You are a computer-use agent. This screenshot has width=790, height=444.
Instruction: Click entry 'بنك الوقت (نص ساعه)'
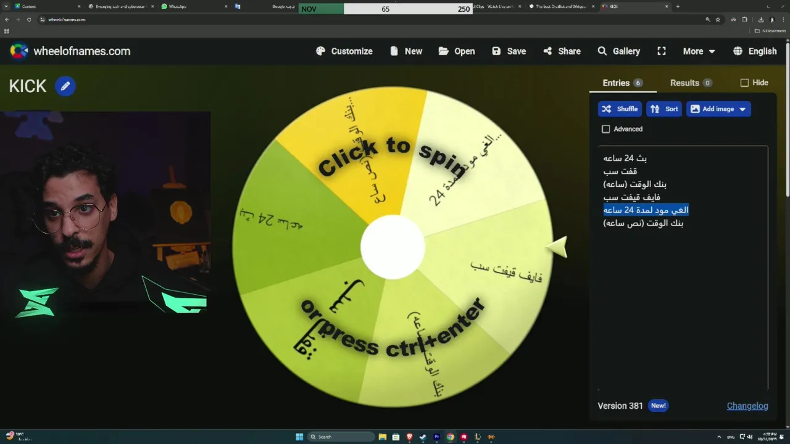643,223
